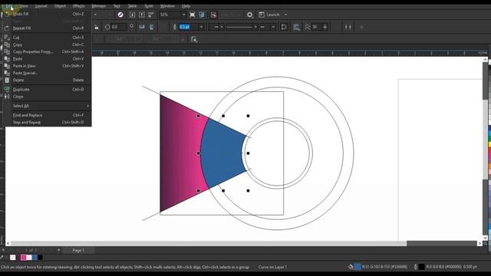Open the 52% zoom level dropdown
Image resolution: width=491 pixels, height=276 pixels.
pos(184,15)
